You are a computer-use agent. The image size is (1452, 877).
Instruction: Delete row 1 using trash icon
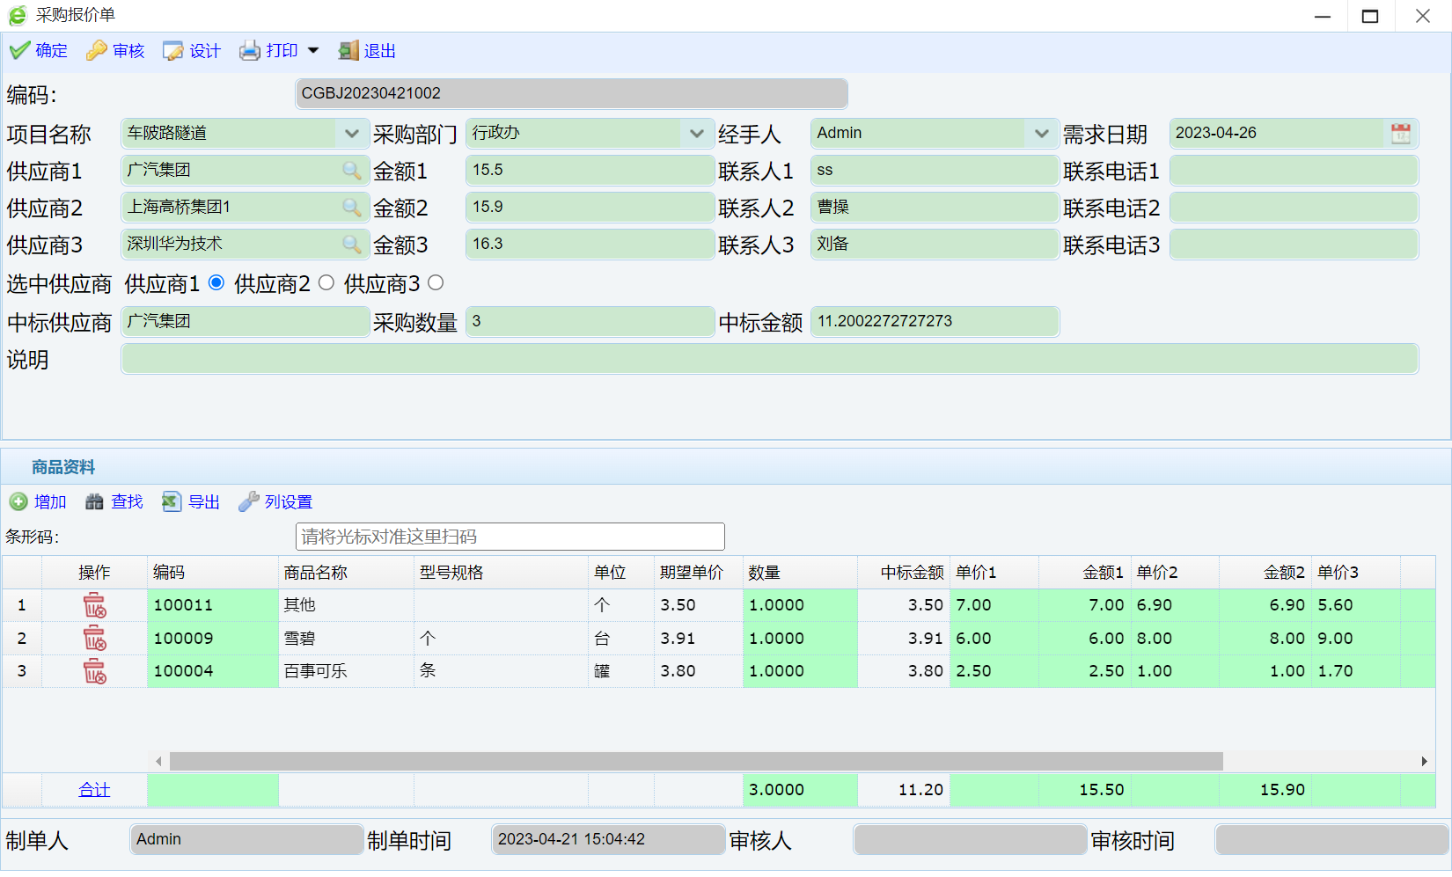point(94,605)
